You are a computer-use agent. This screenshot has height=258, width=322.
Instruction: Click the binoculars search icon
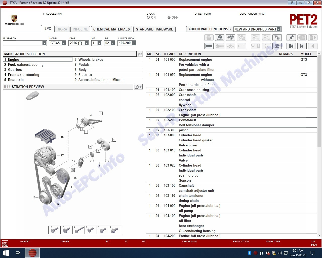click(230, 38)
